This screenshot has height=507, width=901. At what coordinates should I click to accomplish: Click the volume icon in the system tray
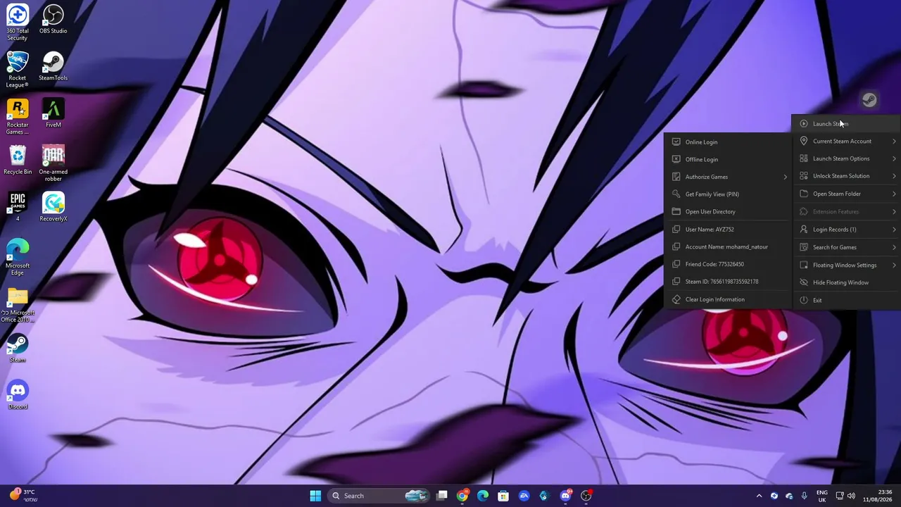coord(851,496)
